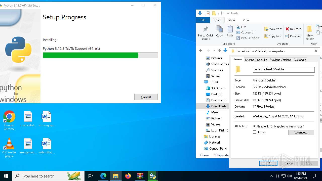Open WinRAR from taskbar
Screen dimensions: 322x181
tap(140, 176)
